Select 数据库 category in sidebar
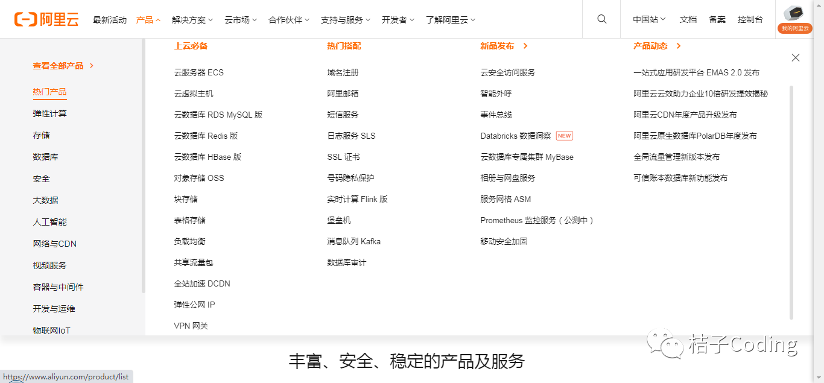 click(x=45, y=157)
